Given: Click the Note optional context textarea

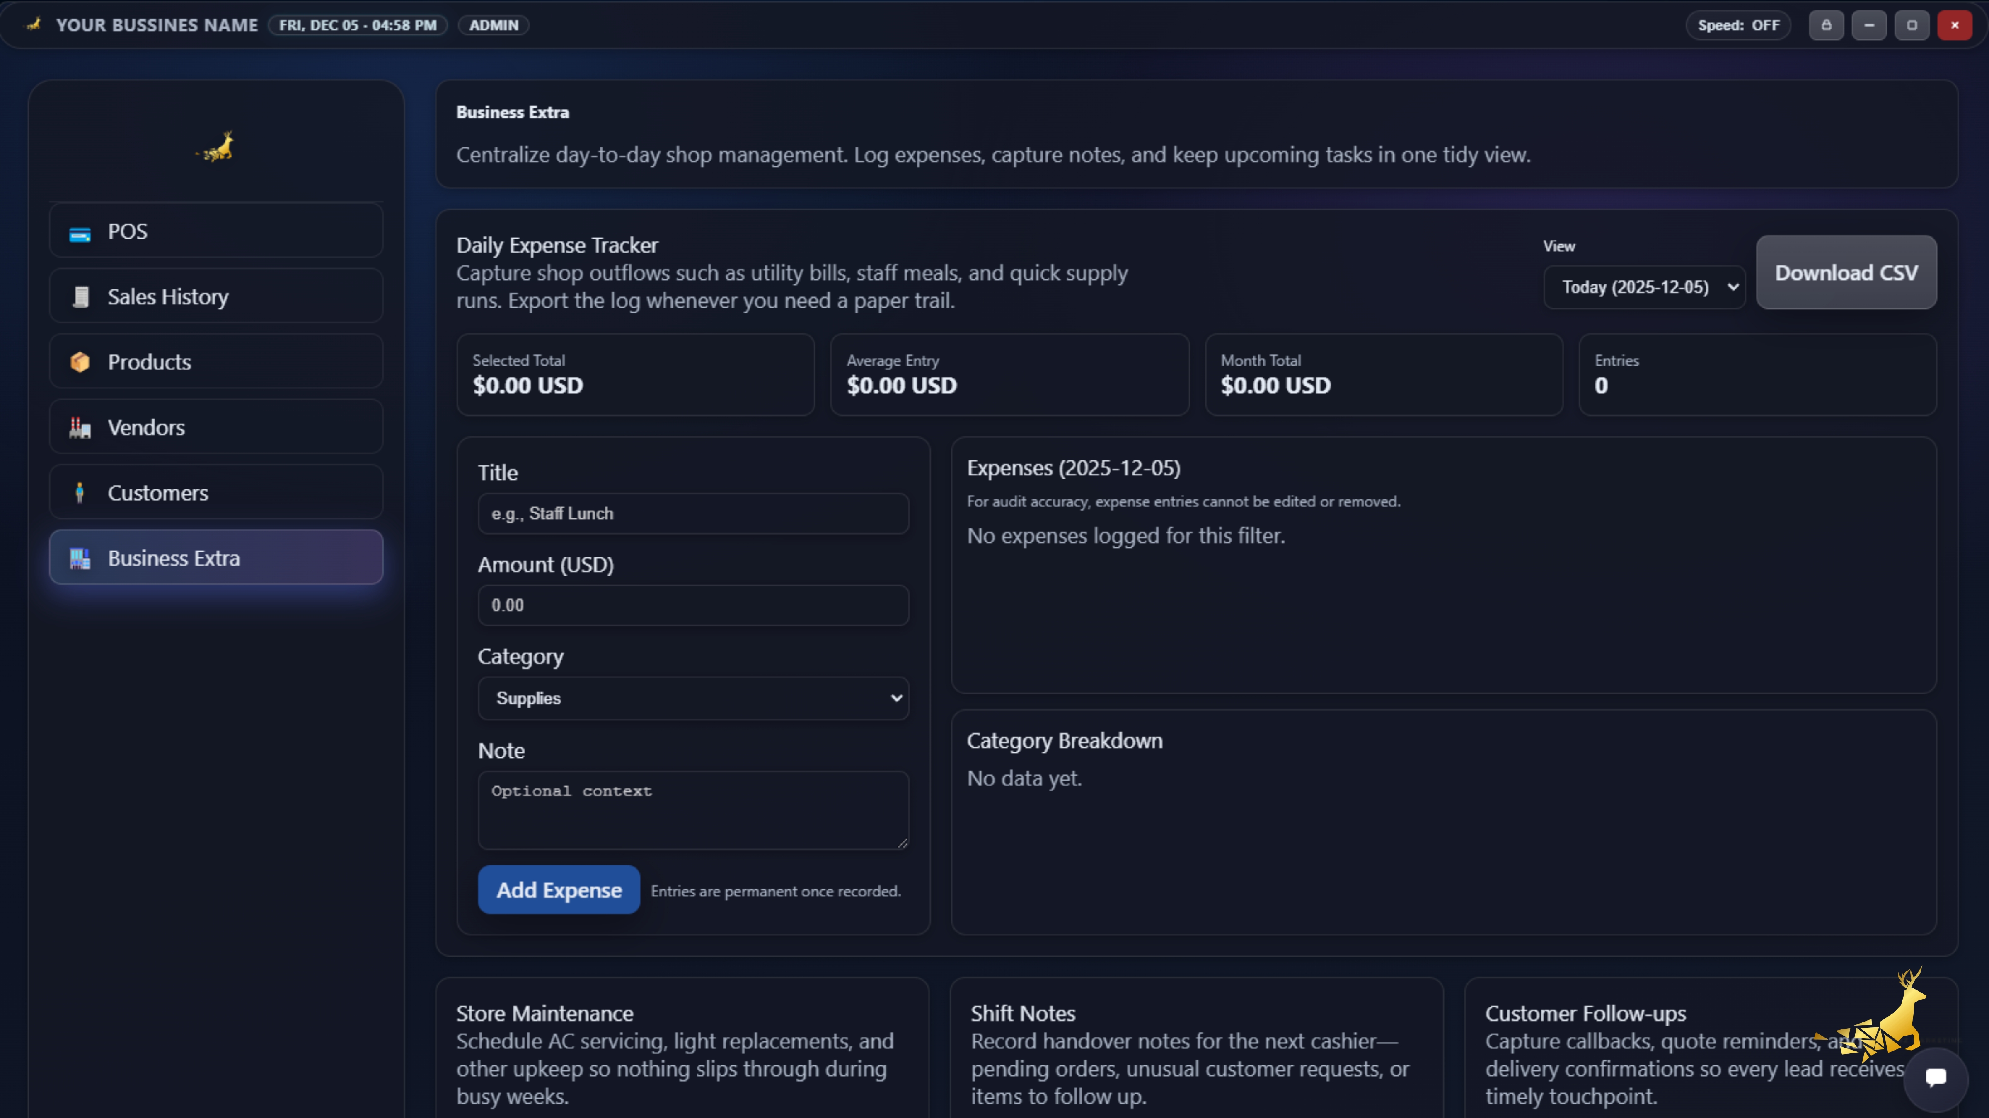Looking at the screenshot, I should tap(692, 810).
